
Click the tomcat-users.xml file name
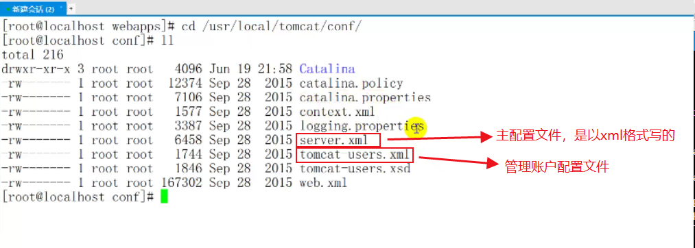point(355,155)
